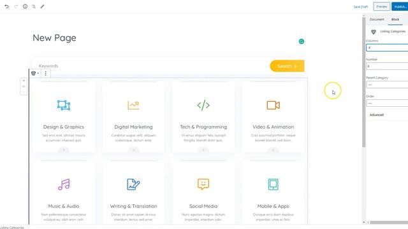Open the block navigation list icon

click(34, 6)
